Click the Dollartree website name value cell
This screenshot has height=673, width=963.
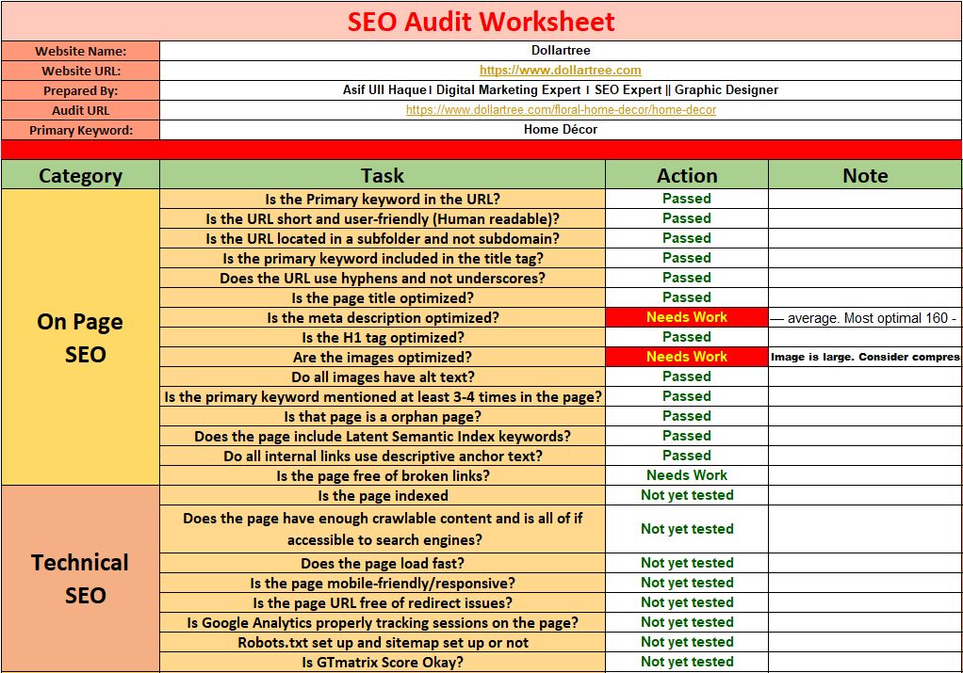[x=561, y=50]
